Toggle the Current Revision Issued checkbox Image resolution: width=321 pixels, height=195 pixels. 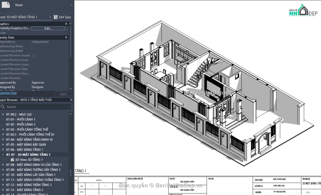tap(34, 56)
